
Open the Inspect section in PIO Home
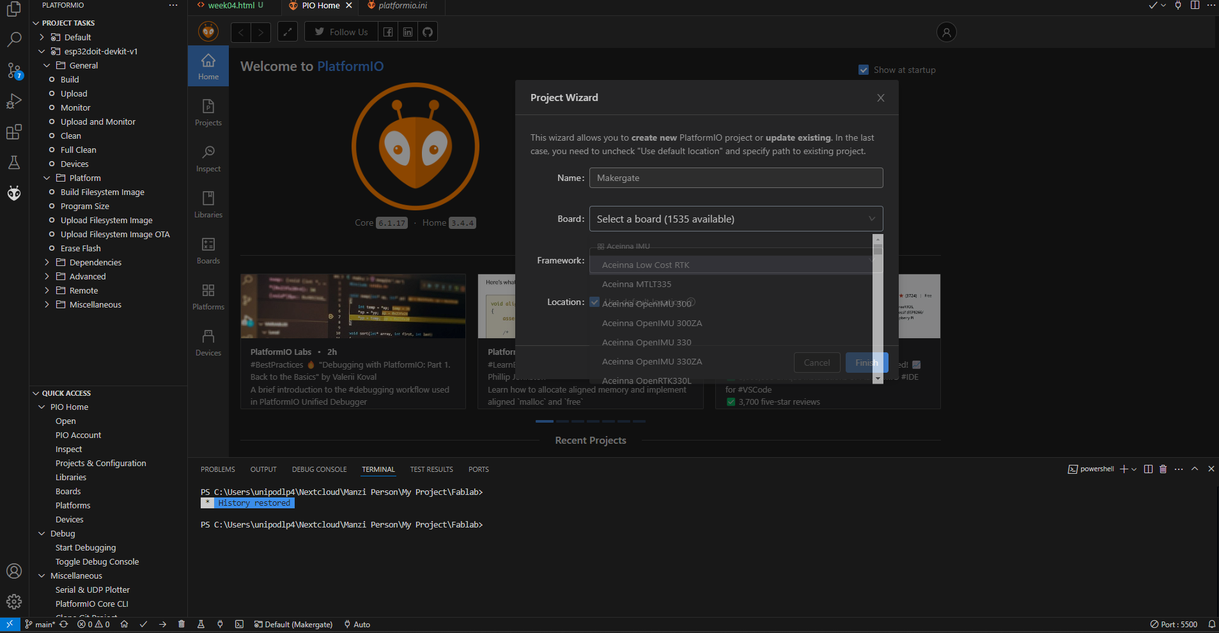208,159
